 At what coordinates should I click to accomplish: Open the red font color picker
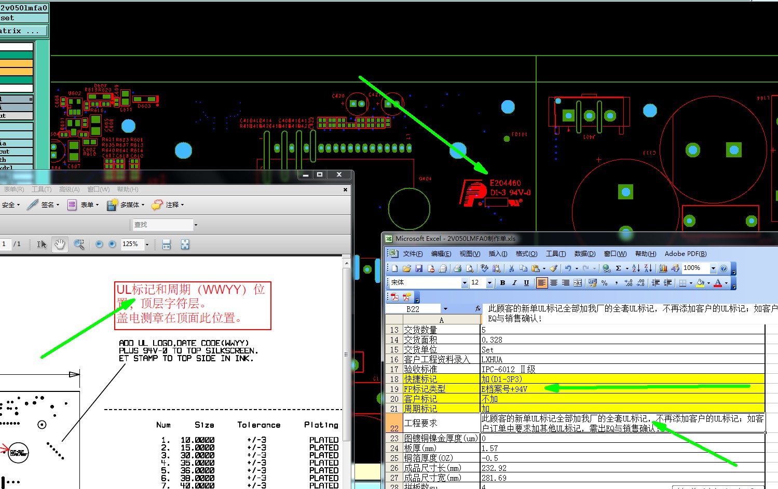pyautogui.click(x=718, y=283)
